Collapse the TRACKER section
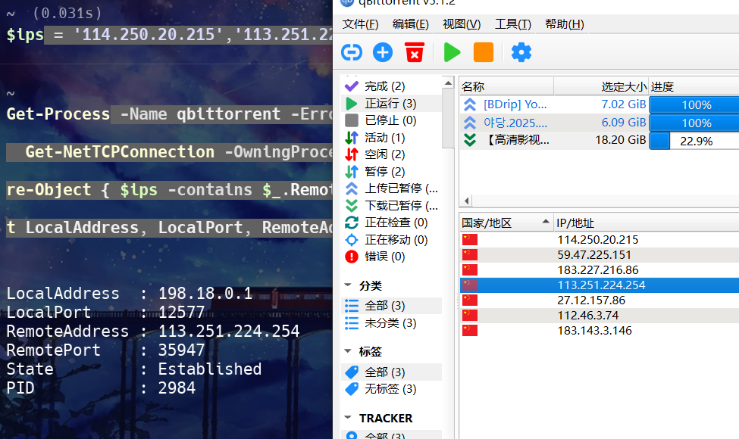739x439 pixels. (x=348, y=419)
